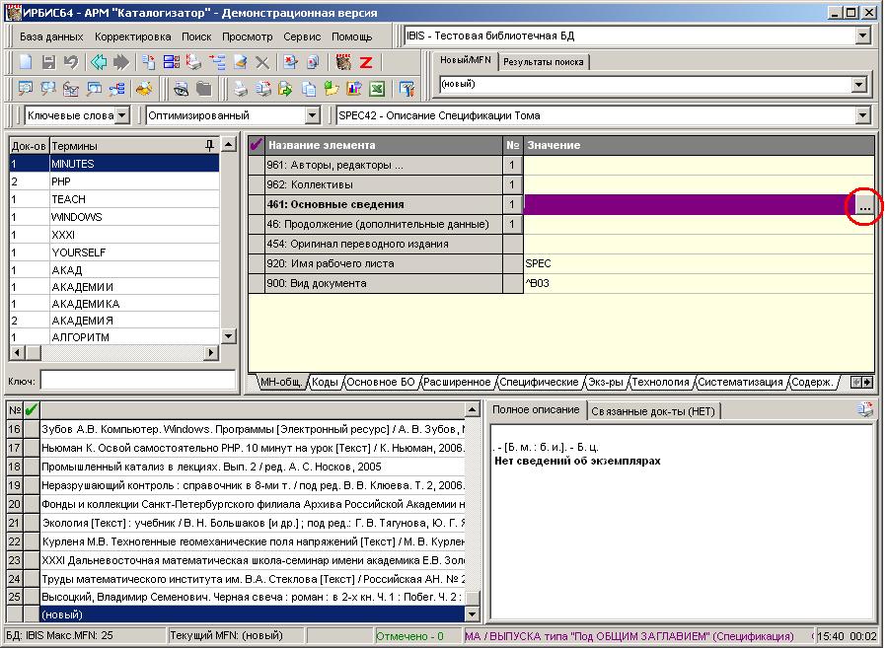This screenshot has width=887, height=648.
Task: Click green checkmark header in records list
Action: [32, 409]
